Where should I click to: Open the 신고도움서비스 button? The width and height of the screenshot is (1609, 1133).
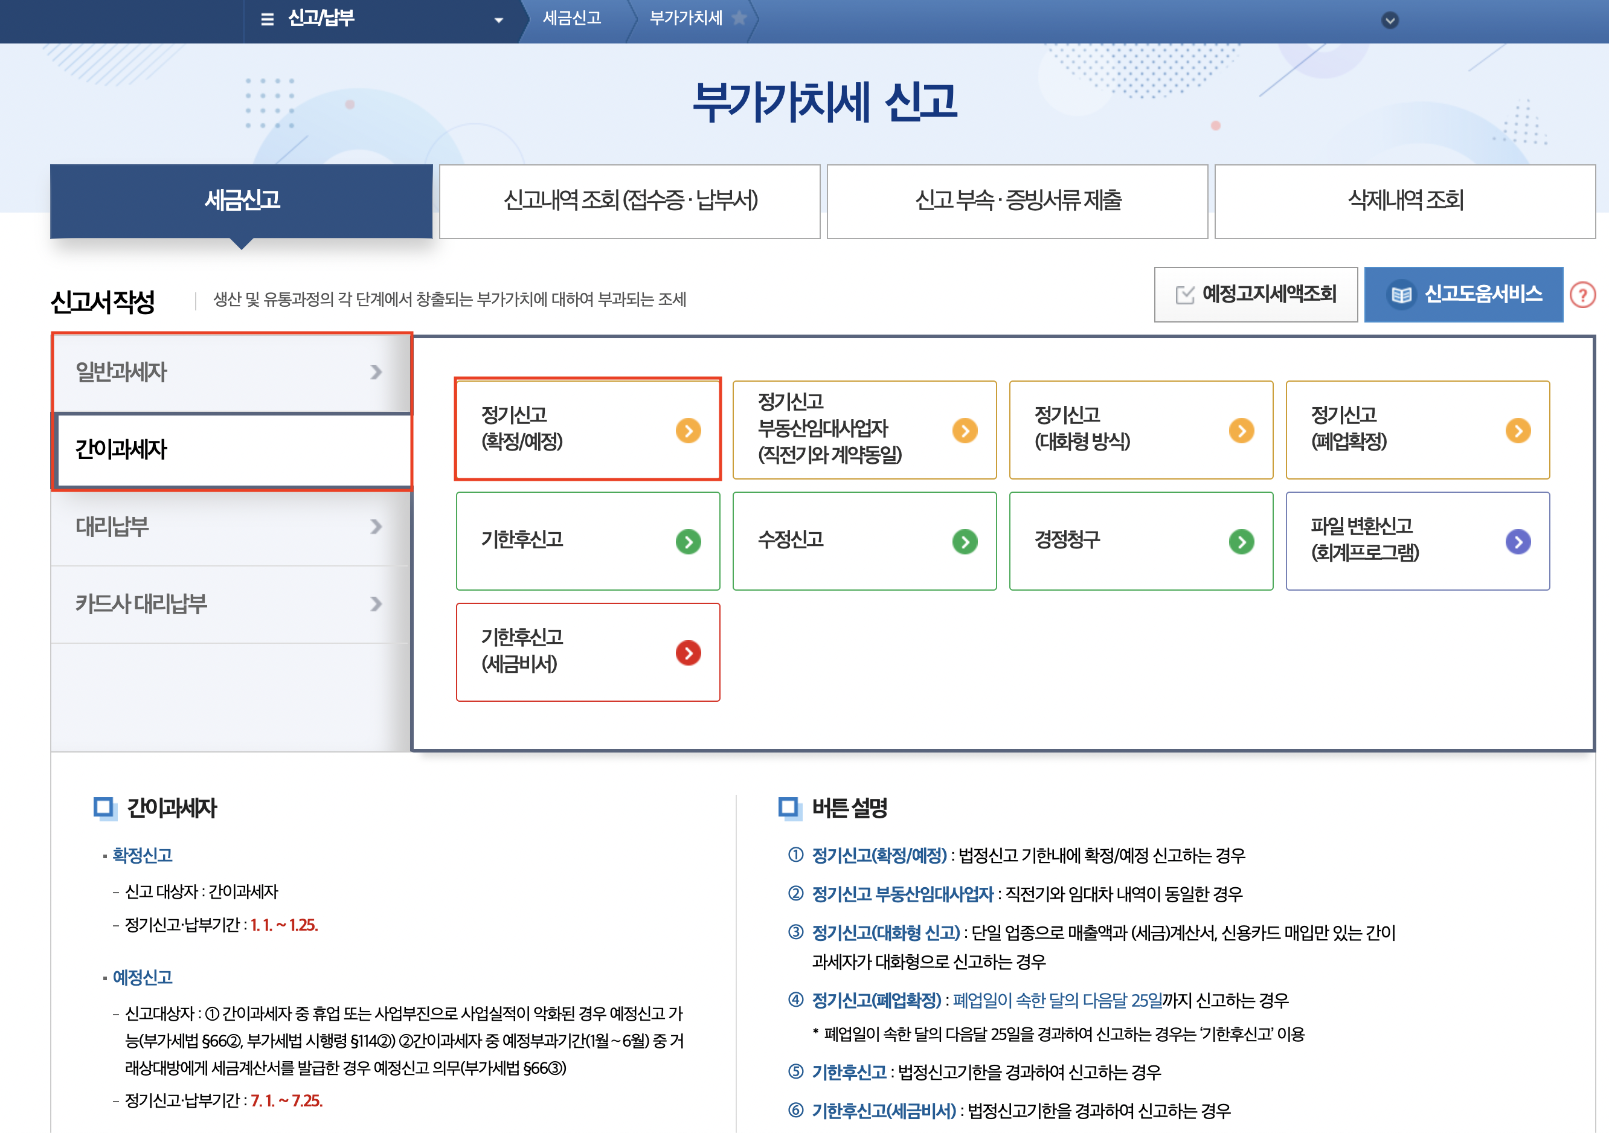pos(1463,294)
